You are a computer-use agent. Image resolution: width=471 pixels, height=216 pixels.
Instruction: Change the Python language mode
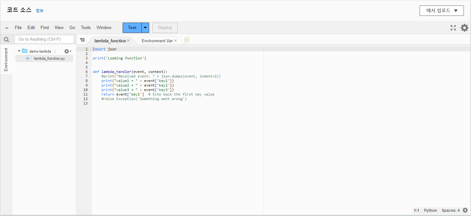point(430,211)
